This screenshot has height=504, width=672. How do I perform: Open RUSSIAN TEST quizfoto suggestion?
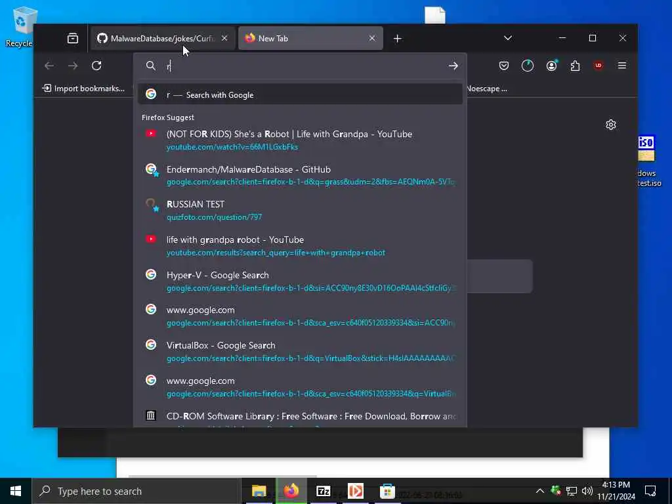300,211
